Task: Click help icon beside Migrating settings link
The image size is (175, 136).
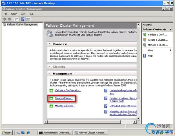Action: tap(106, 112)
